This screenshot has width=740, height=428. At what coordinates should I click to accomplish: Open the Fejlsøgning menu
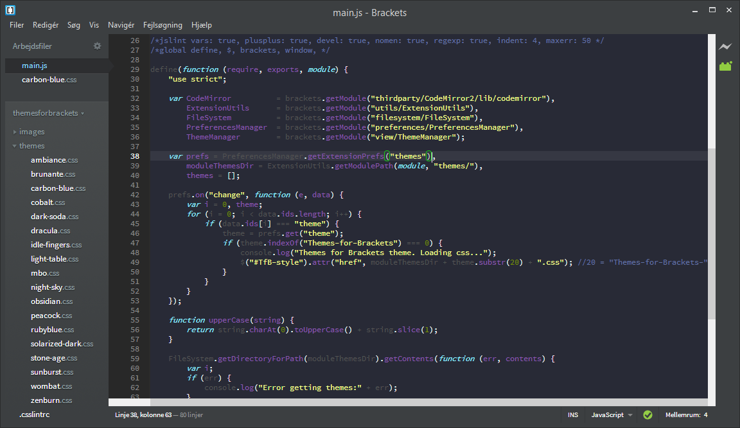coord(163,25)
